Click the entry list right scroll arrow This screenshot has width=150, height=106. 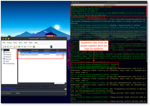coord(66,83)
